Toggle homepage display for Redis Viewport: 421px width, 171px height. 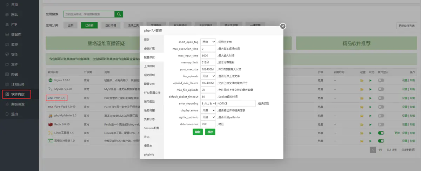[381, 124]
